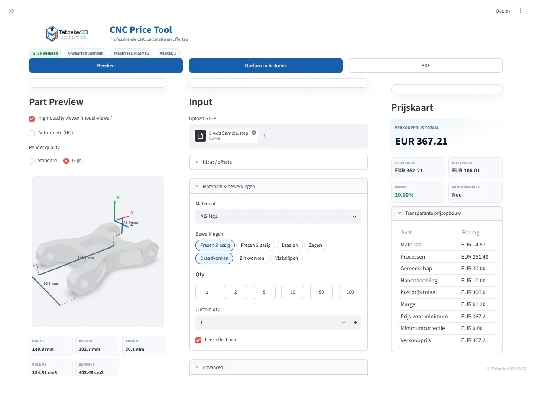
Task: Click the SURFACE 403.48 cm2 card
Action: tap(97, 369)
